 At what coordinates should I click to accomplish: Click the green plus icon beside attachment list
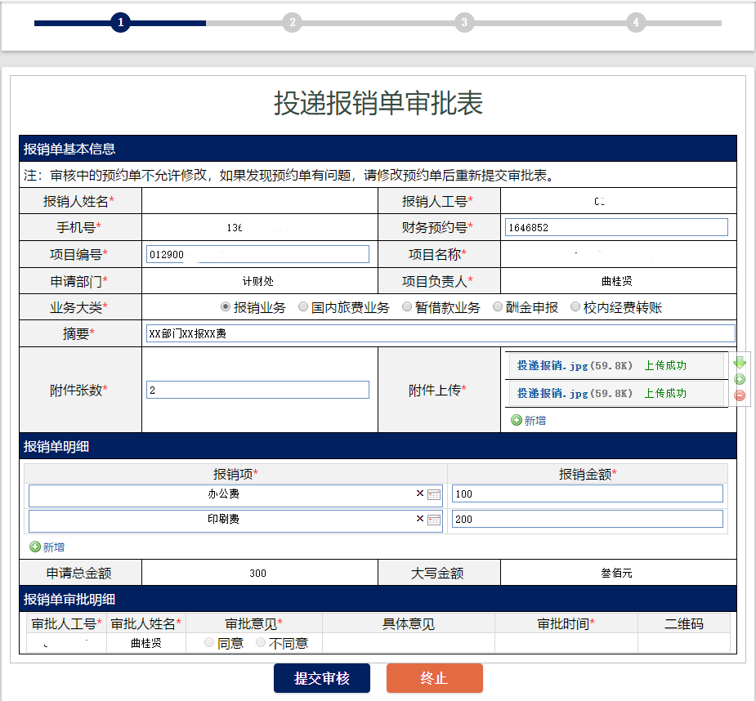[740, 379]
